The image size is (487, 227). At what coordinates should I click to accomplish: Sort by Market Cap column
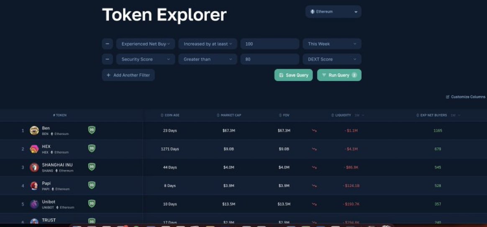click(x=229, y=115)
